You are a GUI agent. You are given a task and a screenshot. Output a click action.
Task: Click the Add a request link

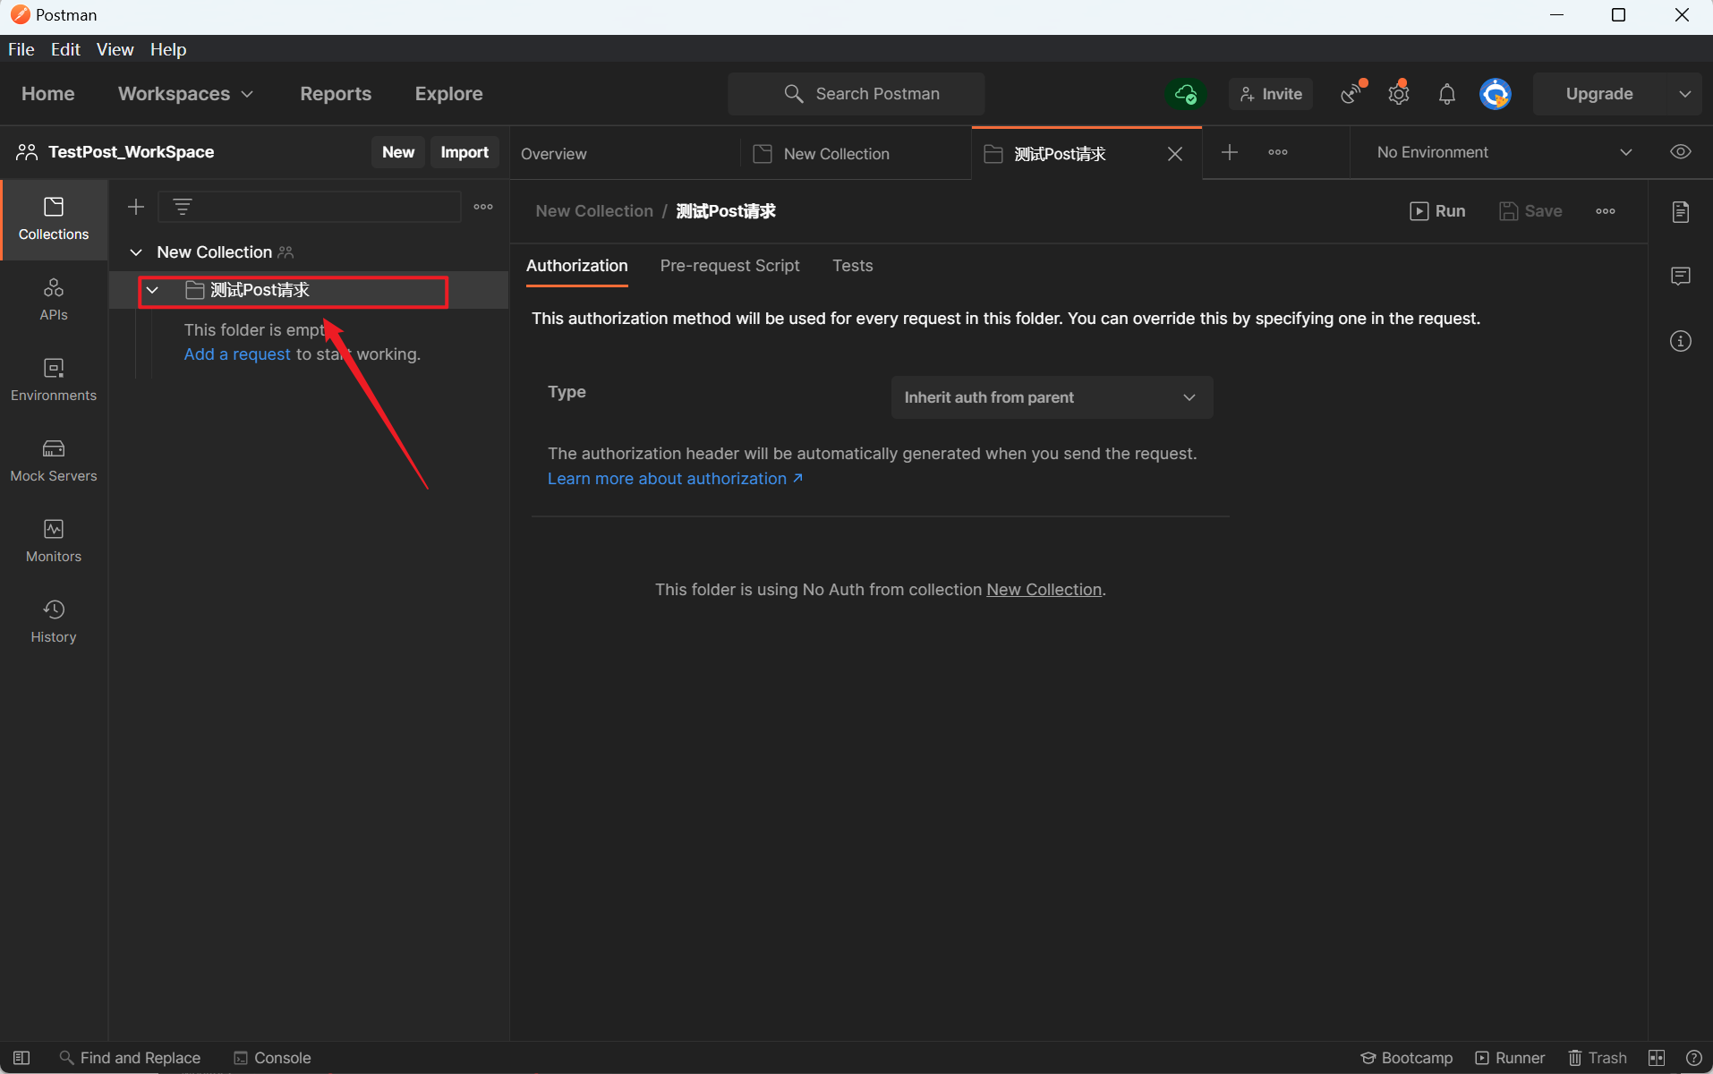237,354
